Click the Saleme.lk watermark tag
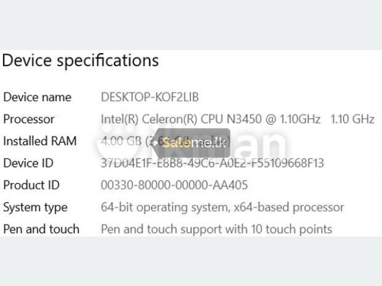Screen dimensions: 382x286 pos(192,143)
